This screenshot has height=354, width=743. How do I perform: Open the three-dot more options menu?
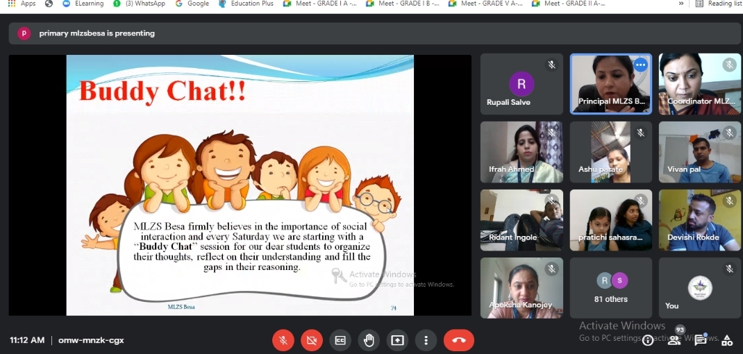pos(426,340)
